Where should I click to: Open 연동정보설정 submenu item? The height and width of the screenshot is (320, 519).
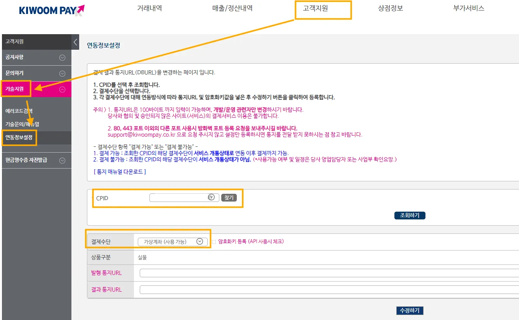click(19, 137)
